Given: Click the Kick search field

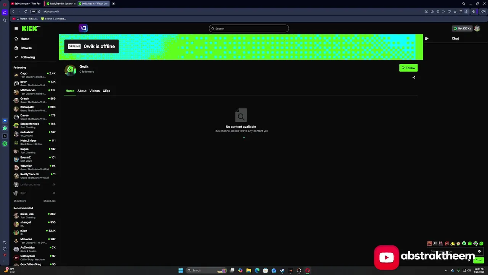Looking at the screenshot, I should coord(249,29).
